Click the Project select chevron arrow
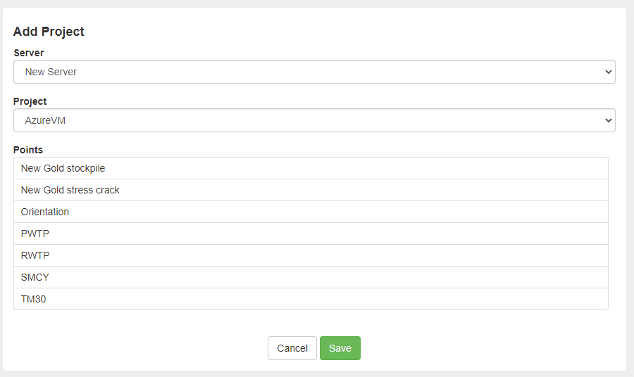The image size is (634, 377). (x=609, y=120)
